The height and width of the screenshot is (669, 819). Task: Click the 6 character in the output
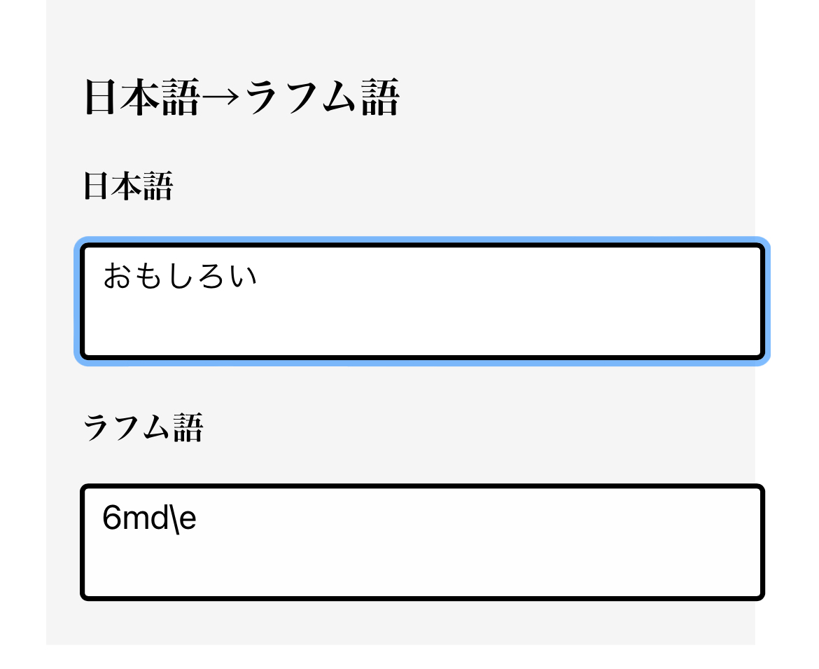pyautogui.click(x=111, y=520)
